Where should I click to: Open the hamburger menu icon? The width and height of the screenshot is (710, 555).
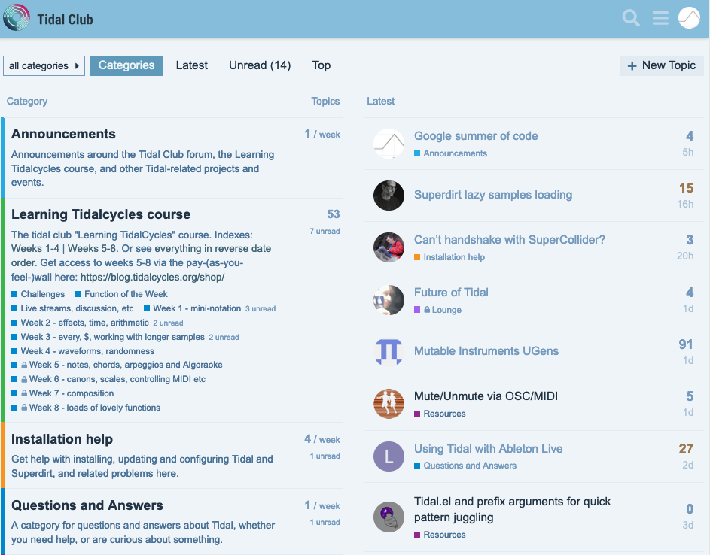coord(660,18)
